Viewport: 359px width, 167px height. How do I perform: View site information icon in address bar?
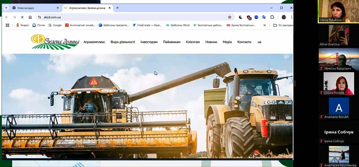(39, 17)
